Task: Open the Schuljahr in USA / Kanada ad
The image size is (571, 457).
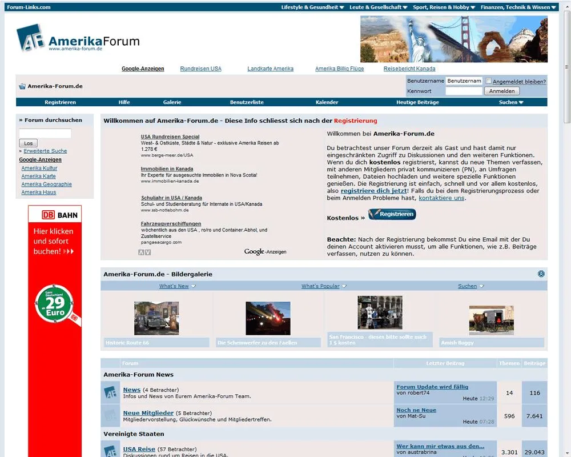Action: [171, 198]
